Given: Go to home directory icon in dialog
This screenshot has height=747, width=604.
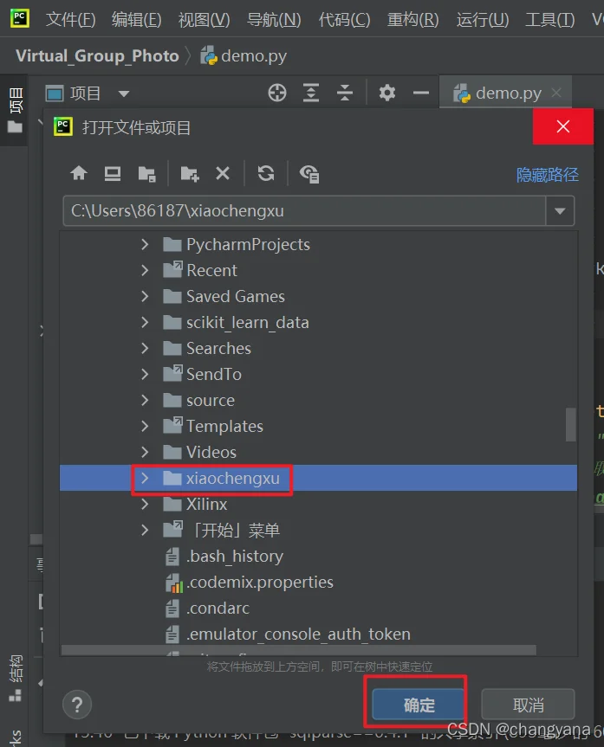Looking at the screenshot, I should click(x=79, y=173).
